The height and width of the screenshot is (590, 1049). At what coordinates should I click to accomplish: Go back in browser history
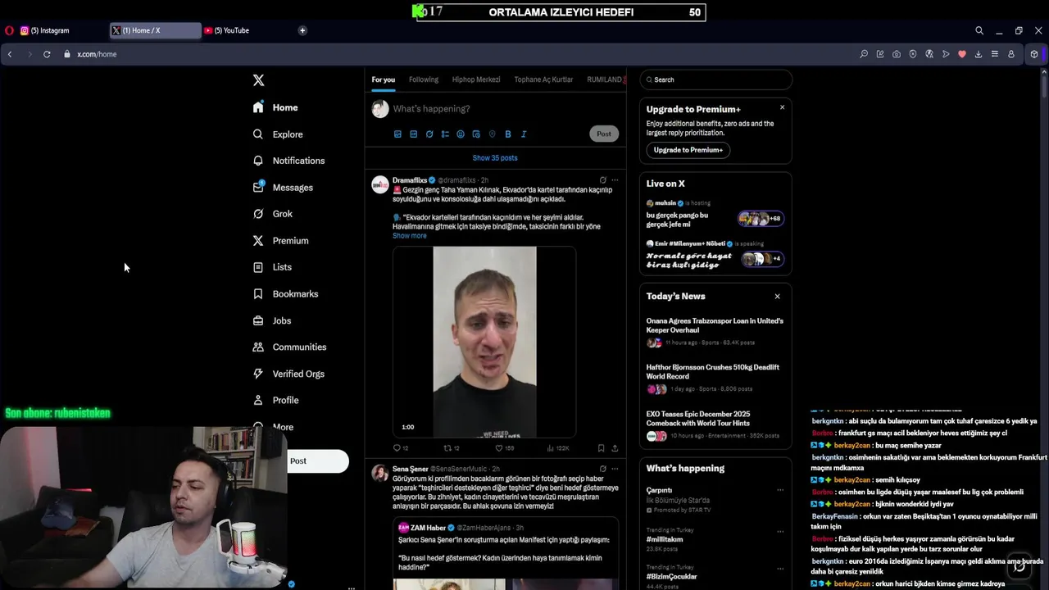click(x=10, y=54)
